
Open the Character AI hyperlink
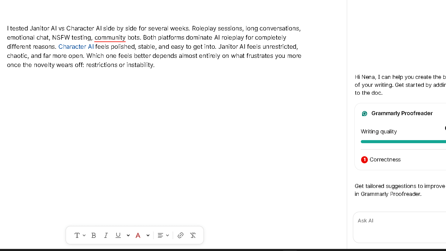click(76, 47)
